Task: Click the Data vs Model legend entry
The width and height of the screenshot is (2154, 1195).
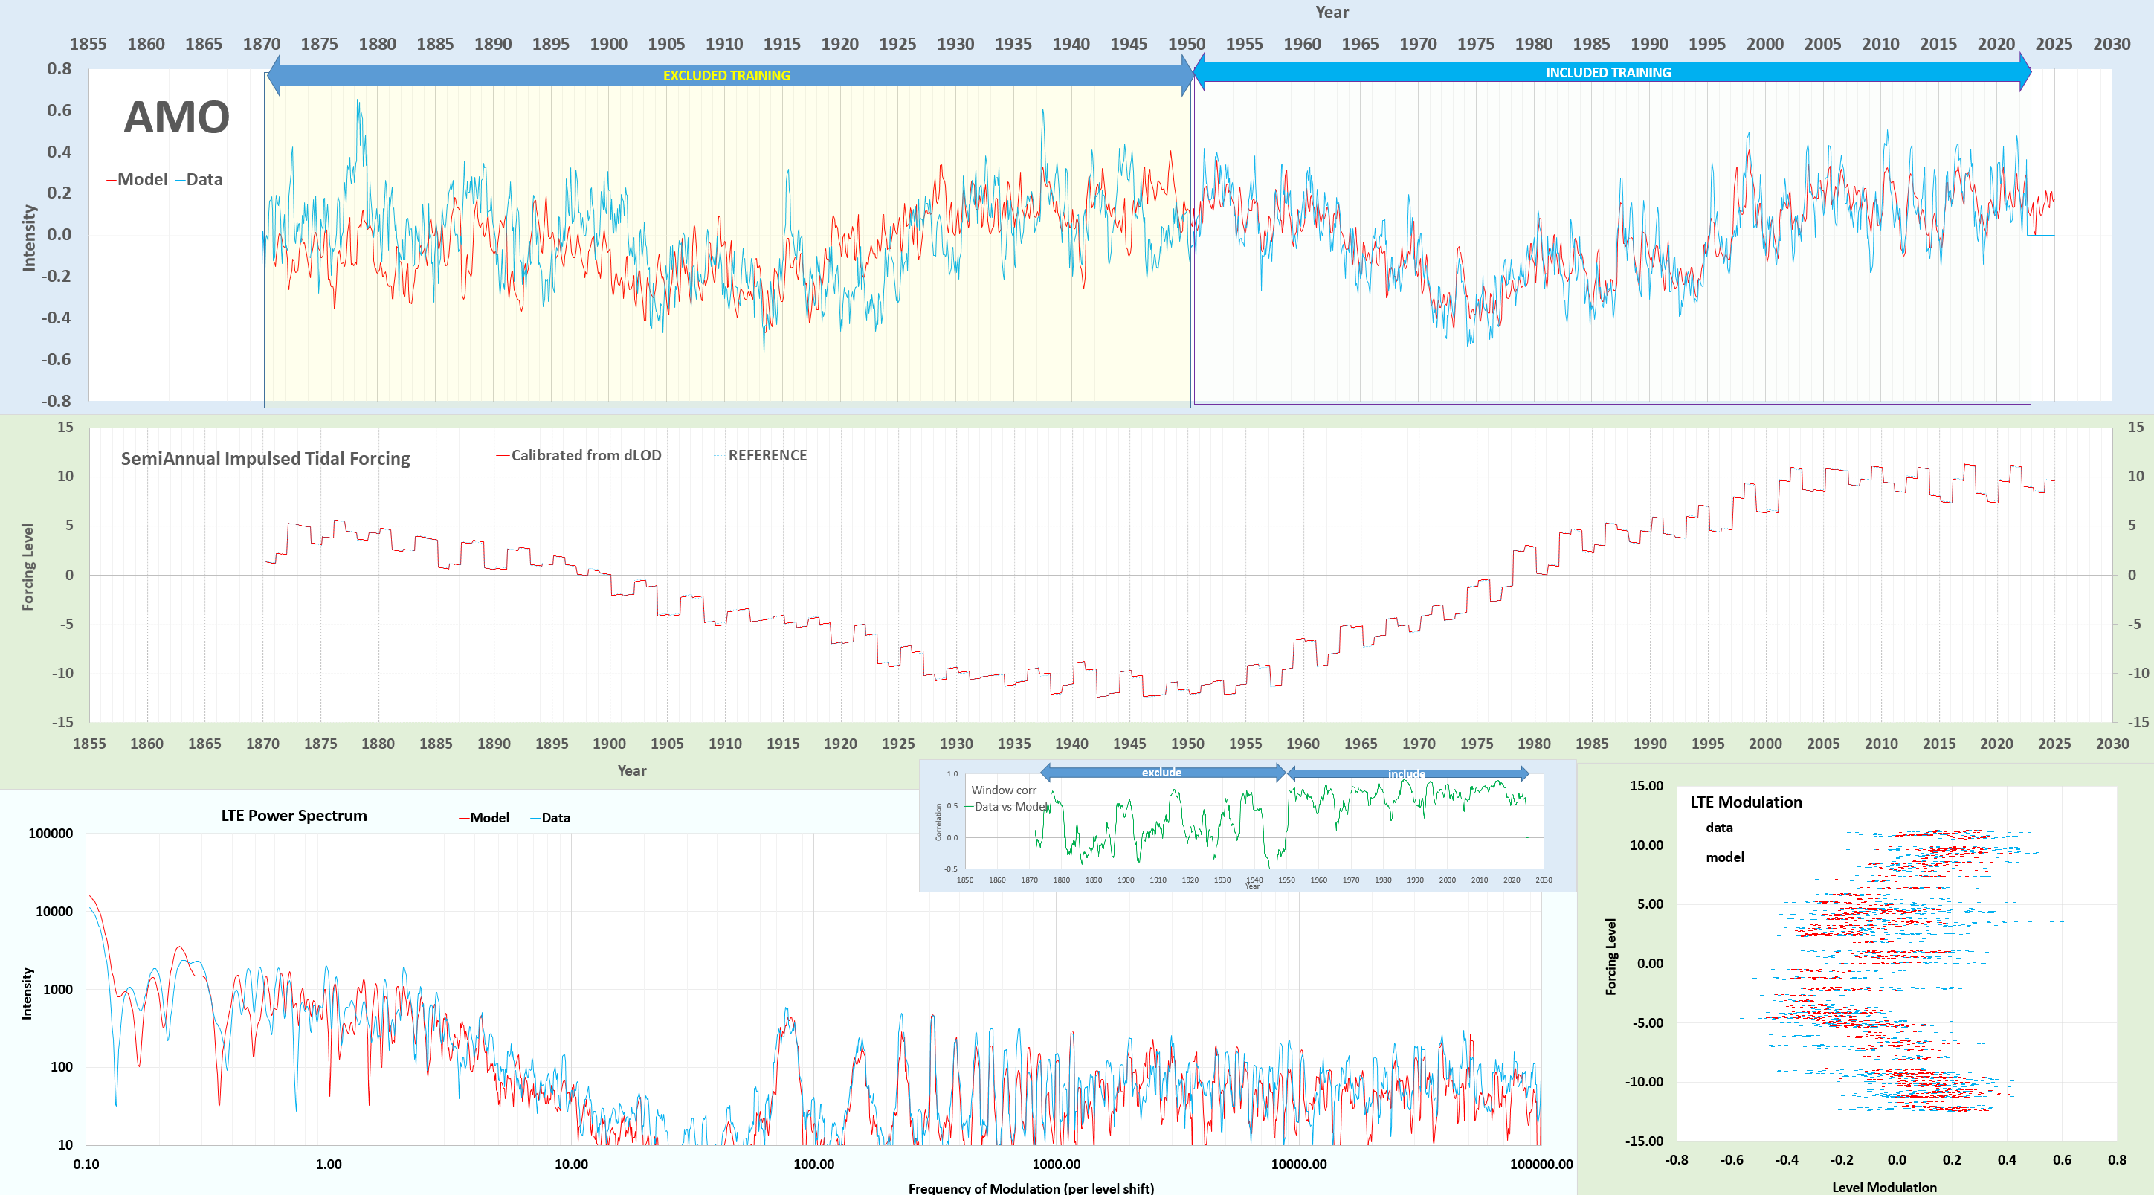Action: [1007, 806]
